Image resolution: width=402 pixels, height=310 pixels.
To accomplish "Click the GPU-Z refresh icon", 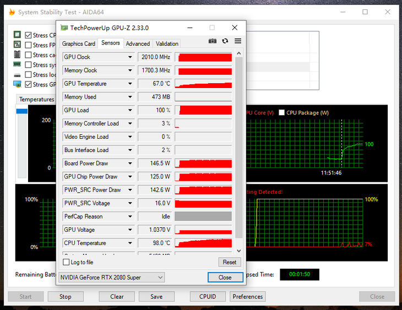I will (225, 41).
